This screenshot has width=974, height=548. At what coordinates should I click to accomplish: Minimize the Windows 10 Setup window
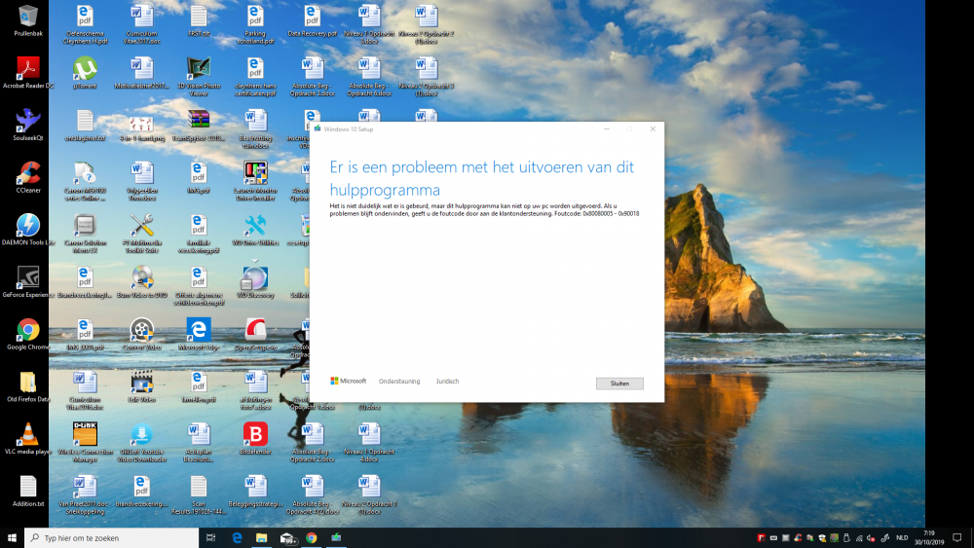pyautogui.click(x=606, y=129)
